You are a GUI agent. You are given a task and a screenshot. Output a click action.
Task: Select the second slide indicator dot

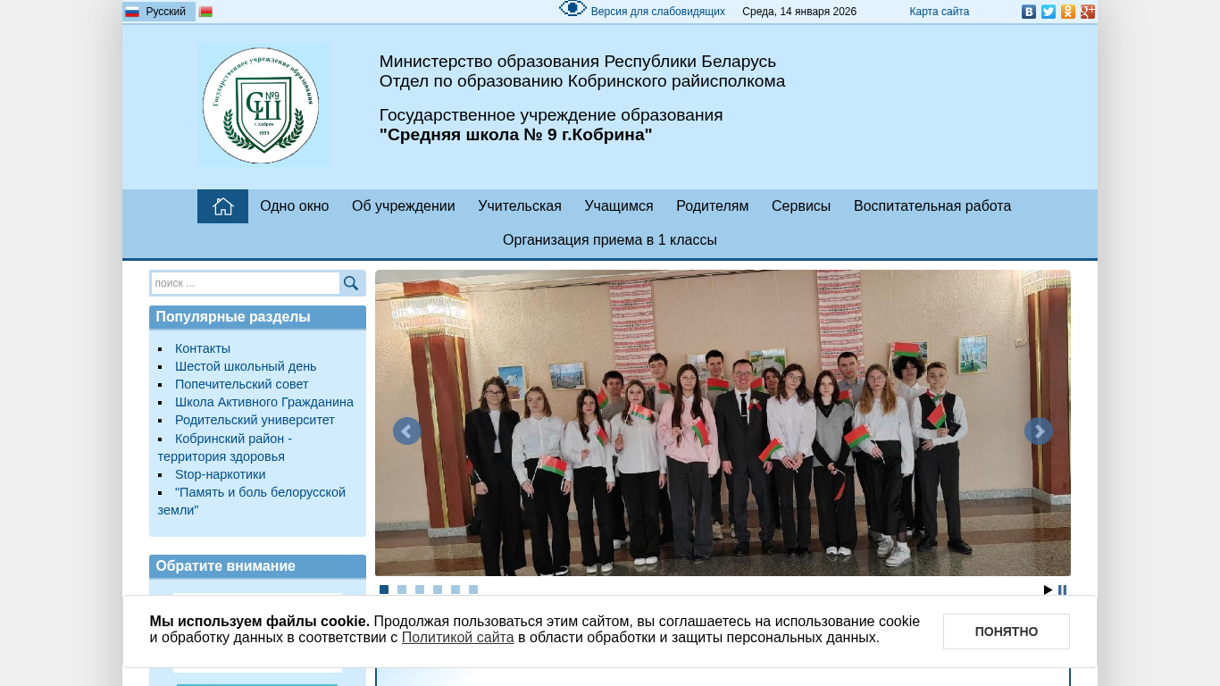point(402,590)
